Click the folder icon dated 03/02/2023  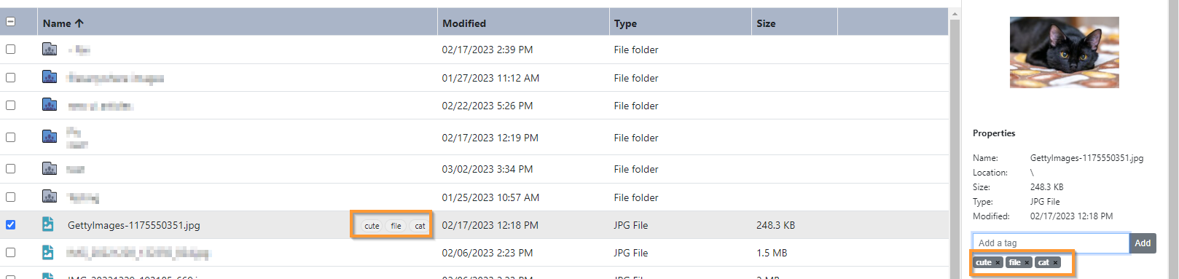(x=50, y=168)
